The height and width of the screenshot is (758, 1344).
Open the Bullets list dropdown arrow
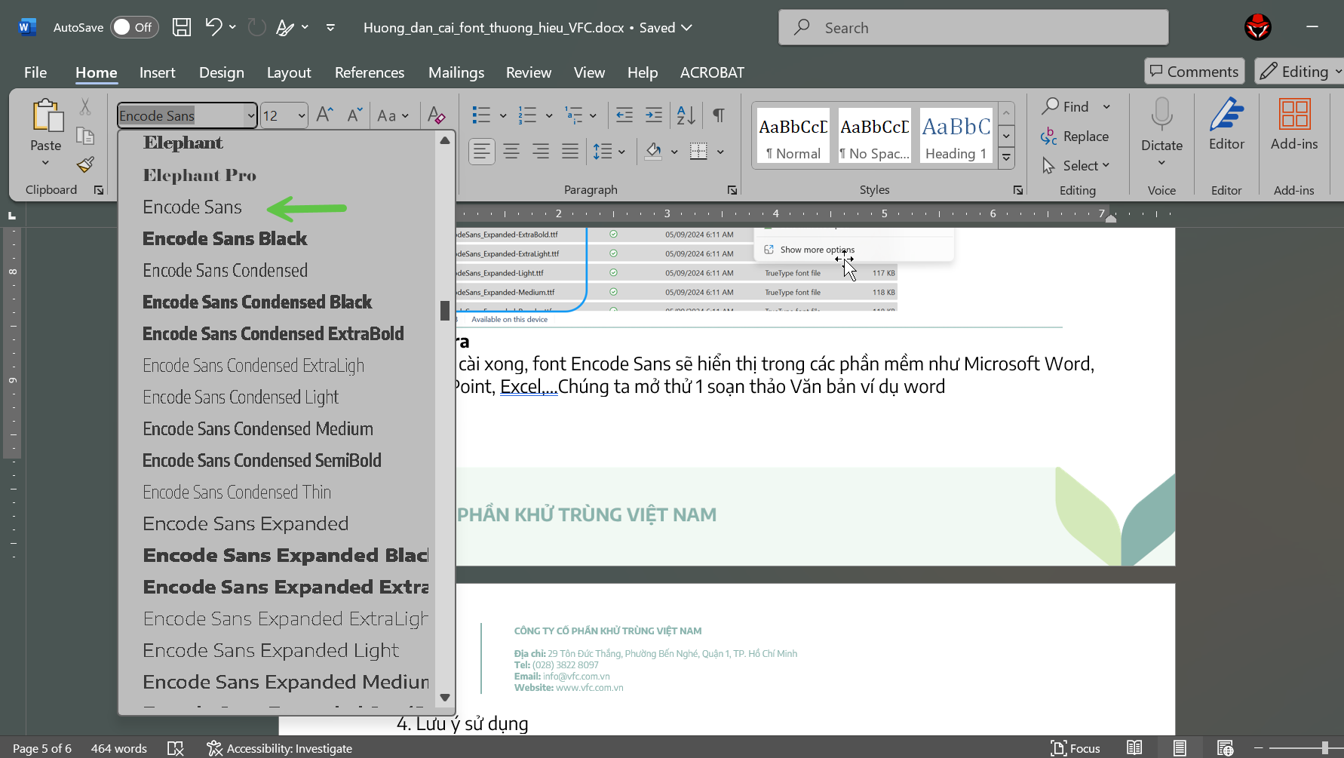(x=503, y=115)
